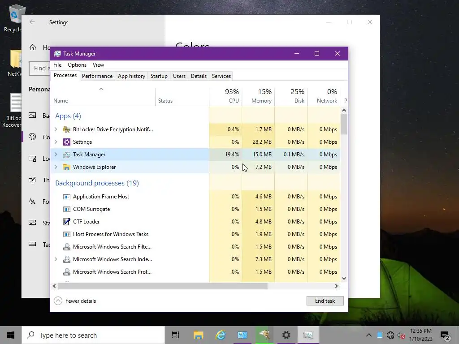Click the Status column header

182,96
